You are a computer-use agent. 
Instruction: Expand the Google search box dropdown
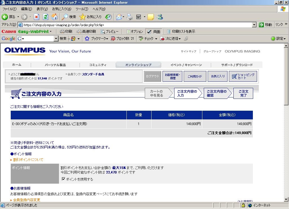click(x=56, y=39)
